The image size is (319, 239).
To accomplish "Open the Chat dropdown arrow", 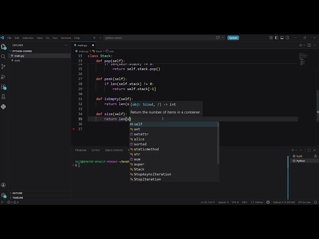I will [x=223, y=38].
